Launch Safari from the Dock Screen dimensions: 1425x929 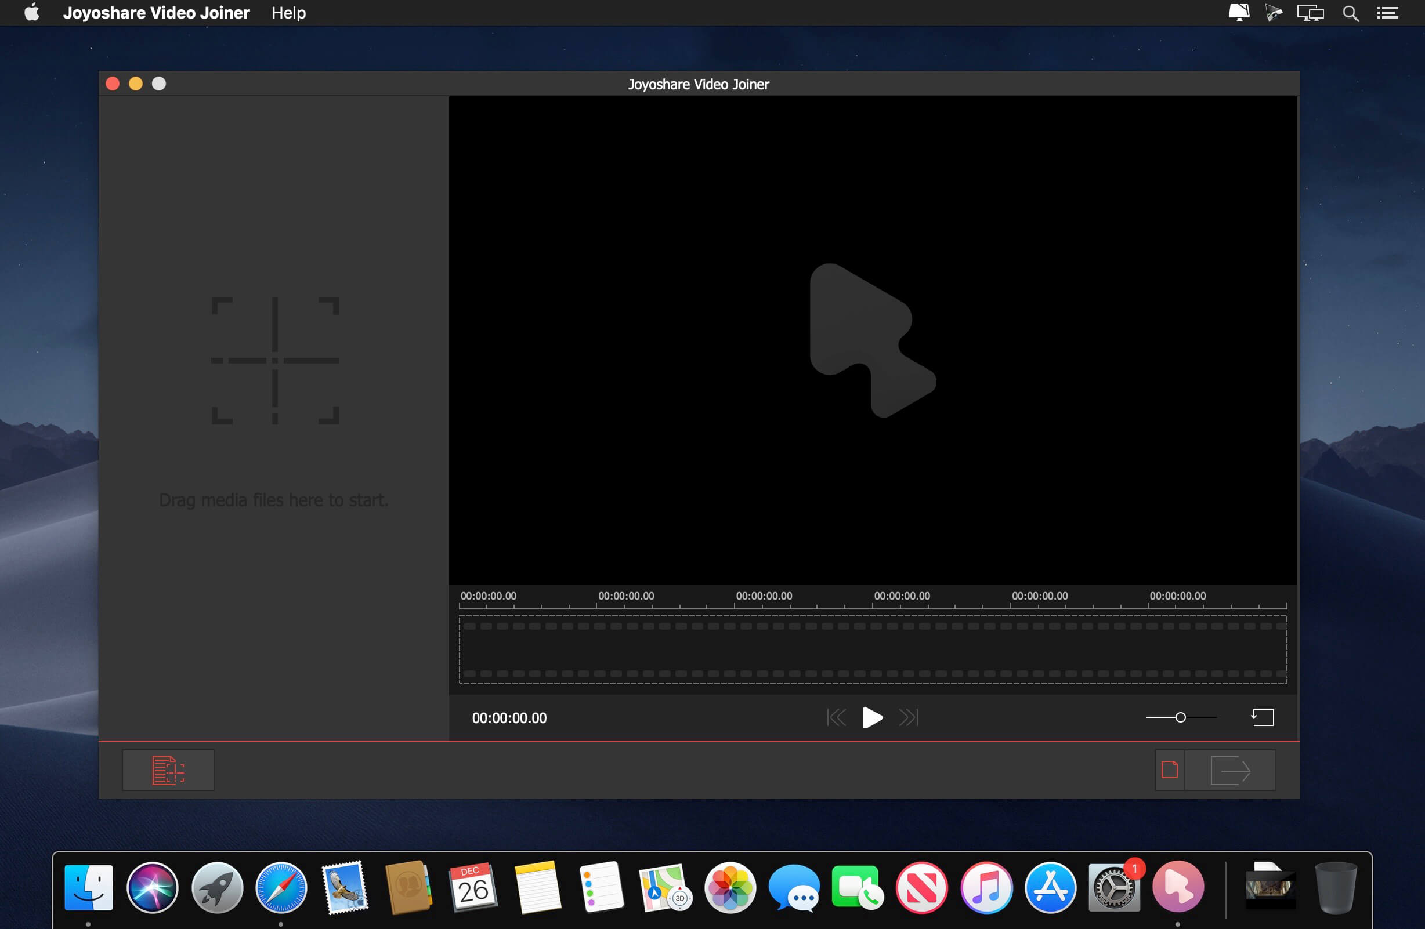(x=281, y=887)
